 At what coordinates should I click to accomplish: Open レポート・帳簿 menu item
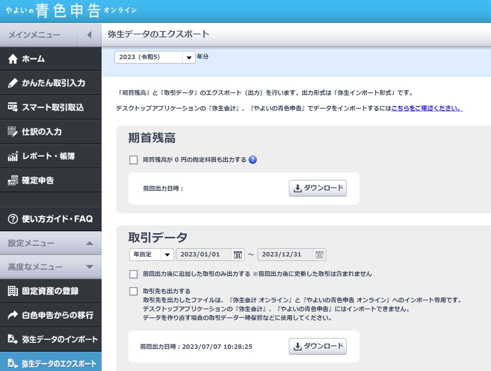click(x=51, y=156)
